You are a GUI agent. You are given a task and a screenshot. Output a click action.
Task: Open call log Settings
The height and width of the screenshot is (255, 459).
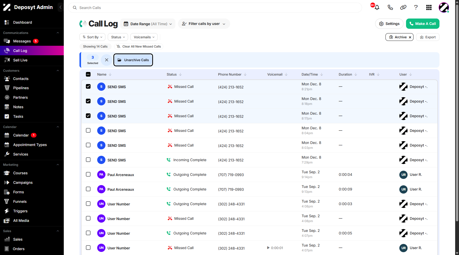pyautogui.click(x=389, y=24)
